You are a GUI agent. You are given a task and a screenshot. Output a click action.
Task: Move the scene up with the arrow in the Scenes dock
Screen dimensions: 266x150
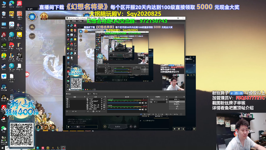tap(73, 111)
